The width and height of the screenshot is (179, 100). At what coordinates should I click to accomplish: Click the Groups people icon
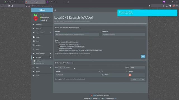[34, 37]
